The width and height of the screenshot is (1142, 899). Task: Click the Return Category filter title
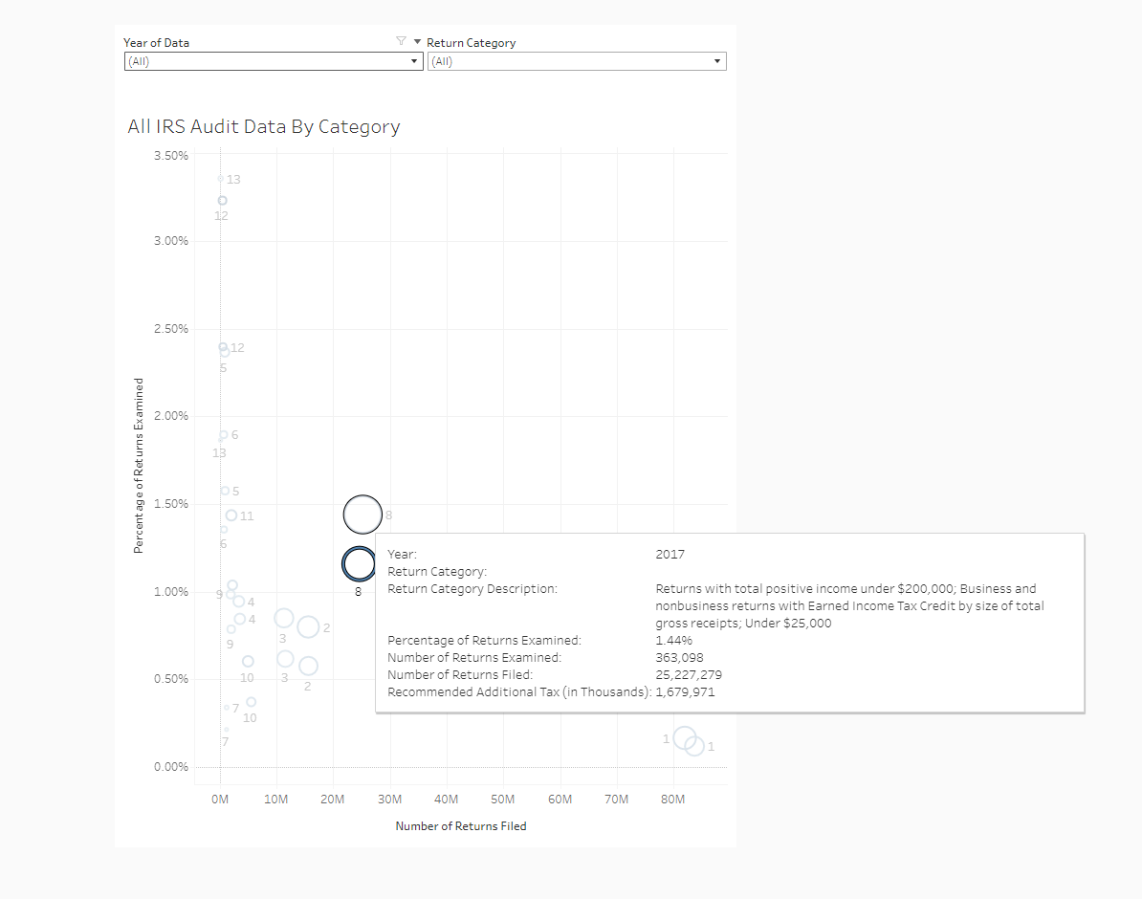pos(472,43)
